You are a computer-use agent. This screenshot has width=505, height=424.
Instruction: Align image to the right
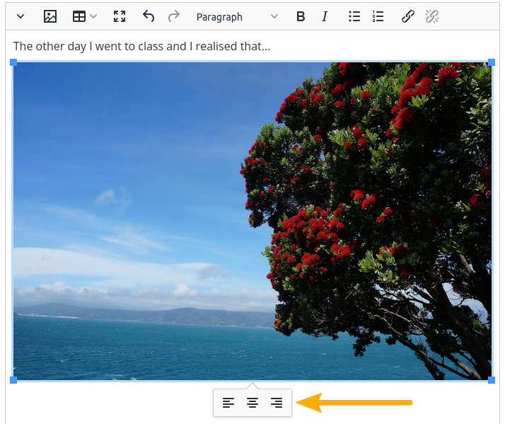[x=277, y=403]
